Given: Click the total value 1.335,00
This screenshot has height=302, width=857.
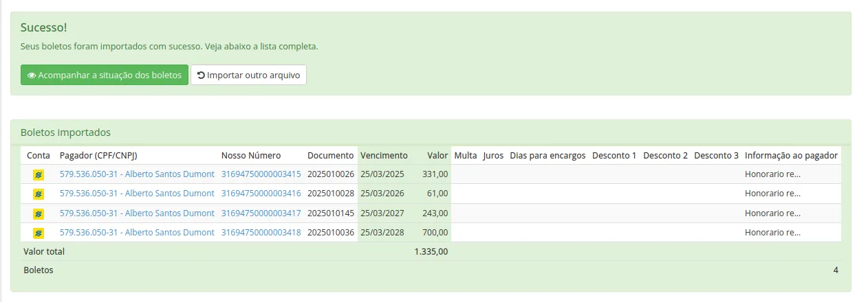Looking at the screenshot, I should pyautogui.click(x=431, y=252).
